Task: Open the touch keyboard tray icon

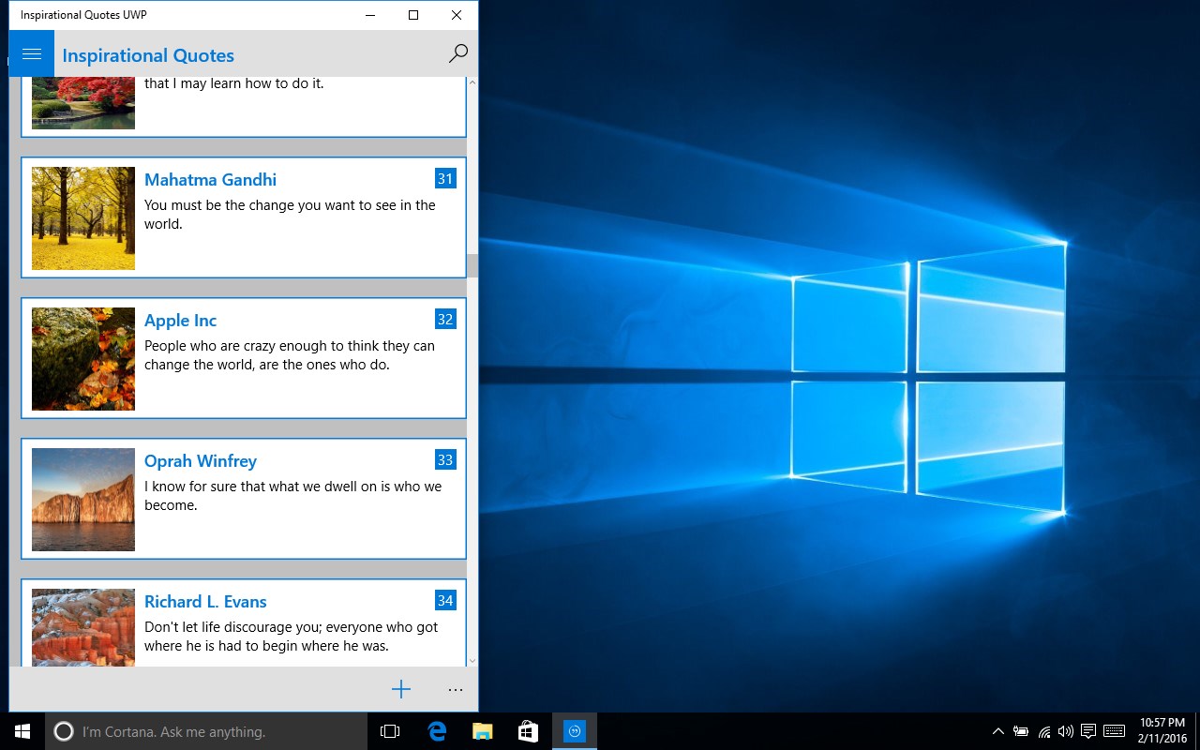Action: pyautogui.click(x=1114, y=731)
